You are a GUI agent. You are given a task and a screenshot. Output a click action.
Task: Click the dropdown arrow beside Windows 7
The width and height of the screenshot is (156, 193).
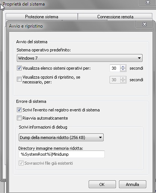click(139, 58)
